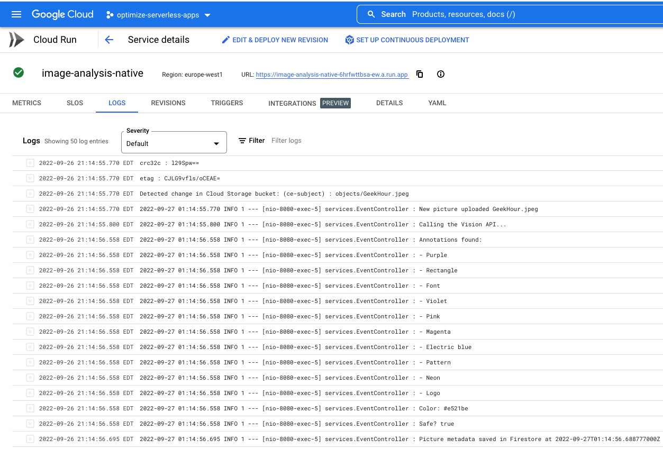663x449 pixels.
Task: Open the YAML tab
Action: coord(437,103)
